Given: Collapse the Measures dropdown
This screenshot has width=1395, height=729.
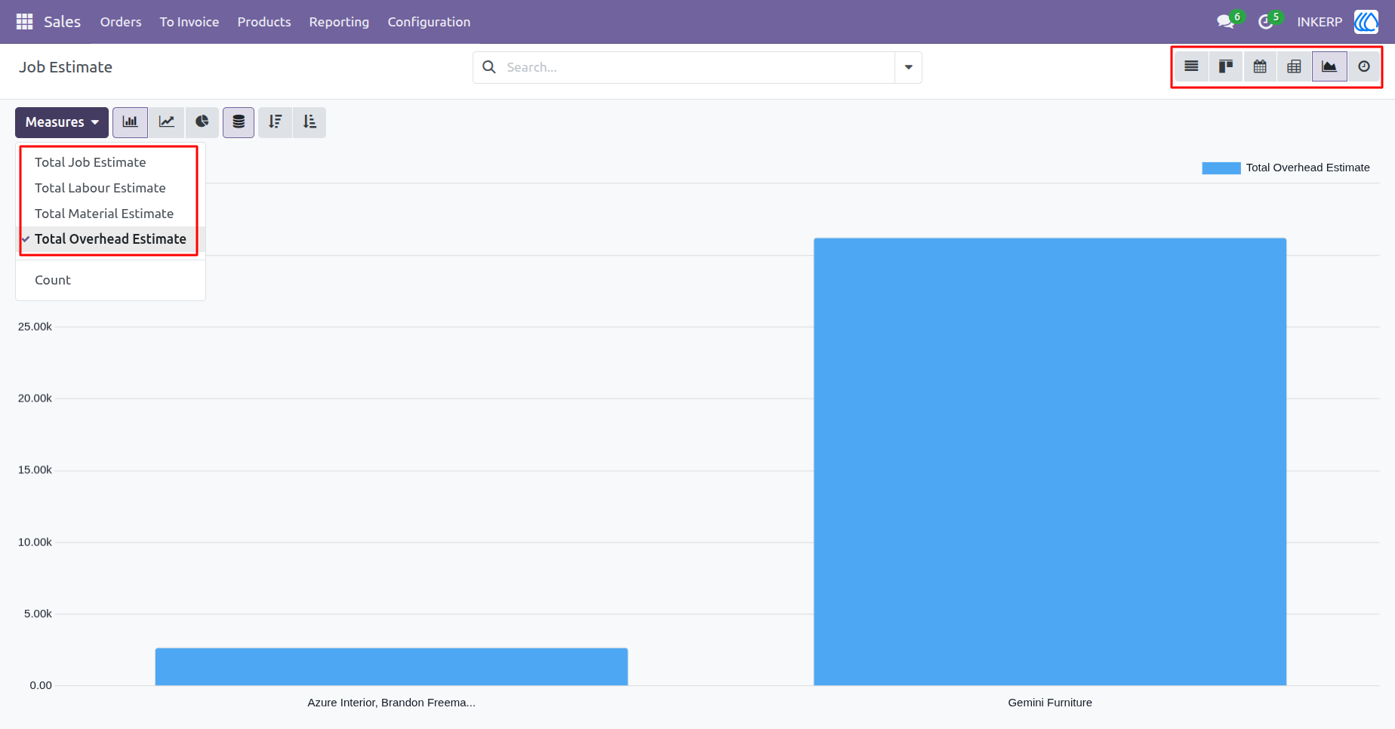Looking at the screenshot, I should click(x=62, y=122).
